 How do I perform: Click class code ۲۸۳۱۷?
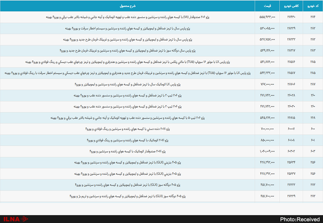coord(291,50)
